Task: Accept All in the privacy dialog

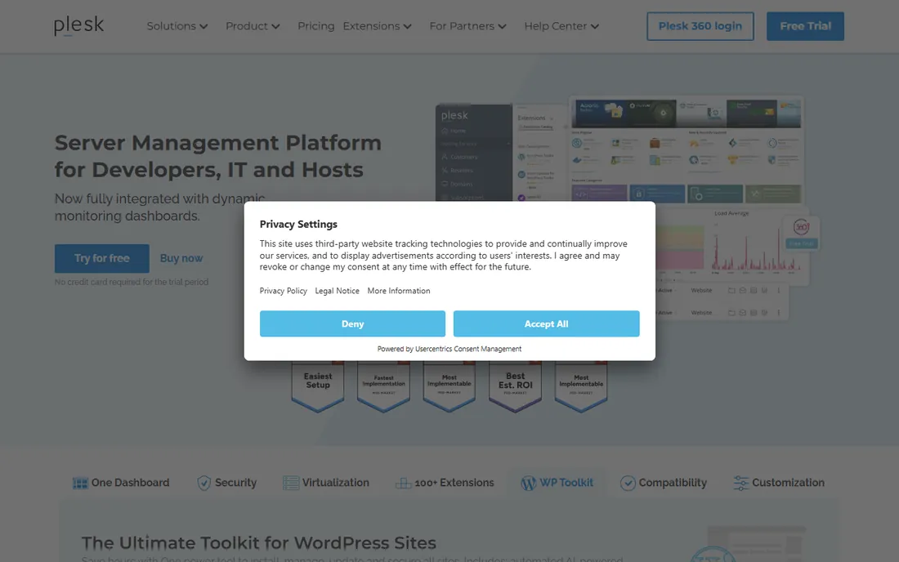Action: [547, 323]
